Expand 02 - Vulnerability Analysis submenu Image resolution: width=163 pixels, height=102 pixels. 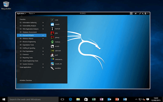[x=32, y=26]
